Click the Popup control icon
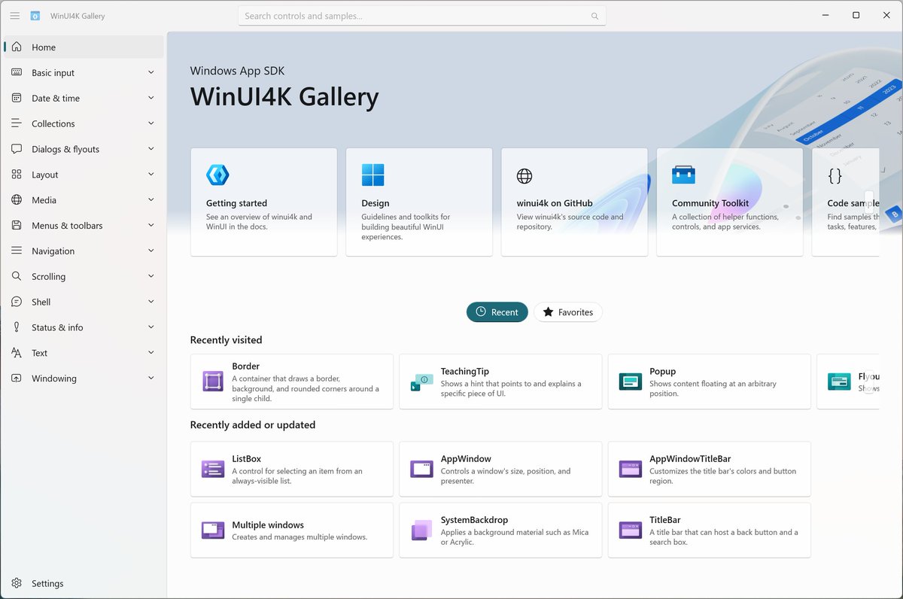903x599 pixels. [x=631, y=382]
